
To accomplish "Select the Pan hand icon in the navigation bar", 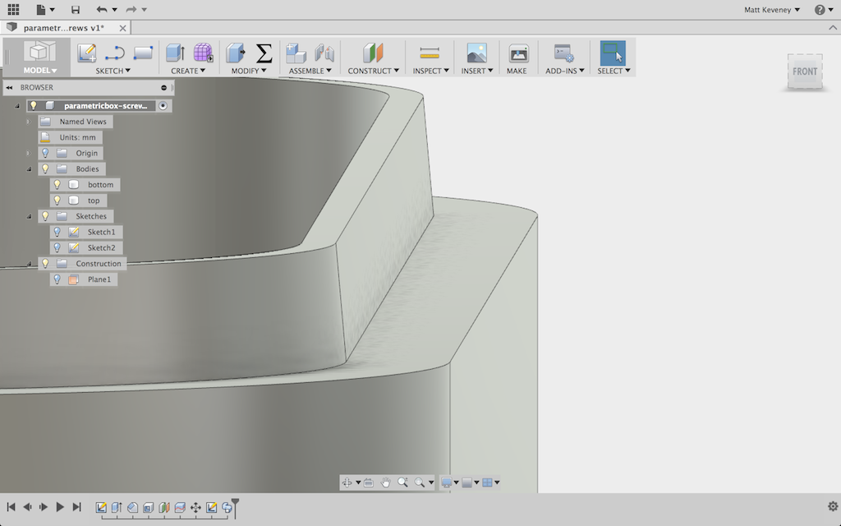I will (386, 482).
